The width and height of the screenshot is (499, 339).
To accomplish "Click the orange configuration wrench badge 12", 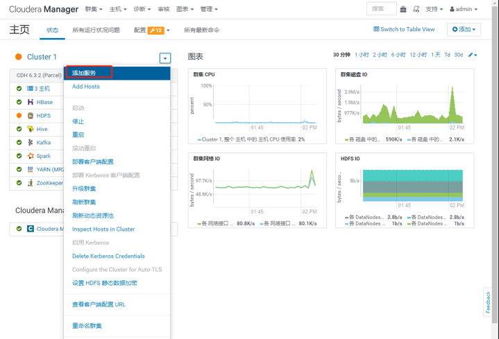I will point(156,31).
